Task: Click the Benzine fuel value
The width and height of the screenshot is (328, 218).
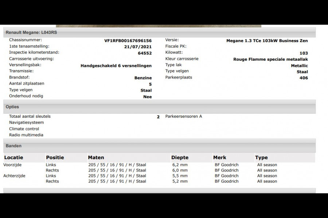Action: (143, 78)
